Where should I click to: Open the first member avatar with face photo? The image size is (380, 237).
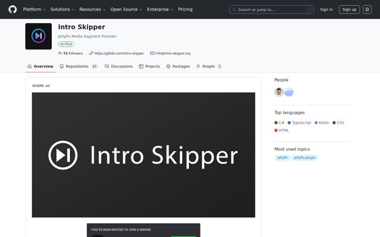click(279, 92)
